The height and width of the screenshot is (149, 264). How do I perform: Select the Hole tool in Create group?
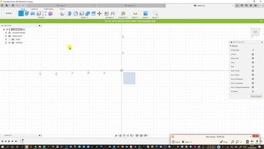[38, 13]
